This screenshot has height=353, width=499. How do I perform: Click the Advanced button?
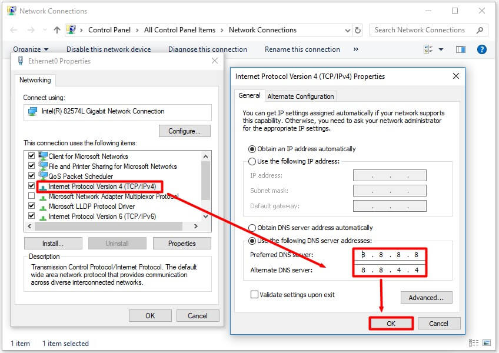pos(426,298)
